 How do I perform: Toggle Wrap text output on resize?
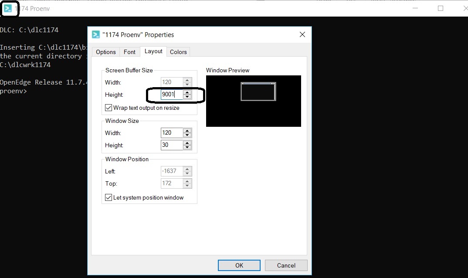click(x=109, y=108)
